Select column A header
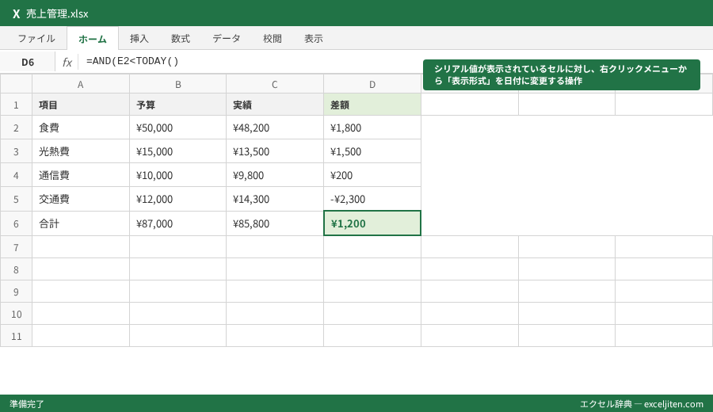Screen dimensions: 713x412 coord(81,84)
